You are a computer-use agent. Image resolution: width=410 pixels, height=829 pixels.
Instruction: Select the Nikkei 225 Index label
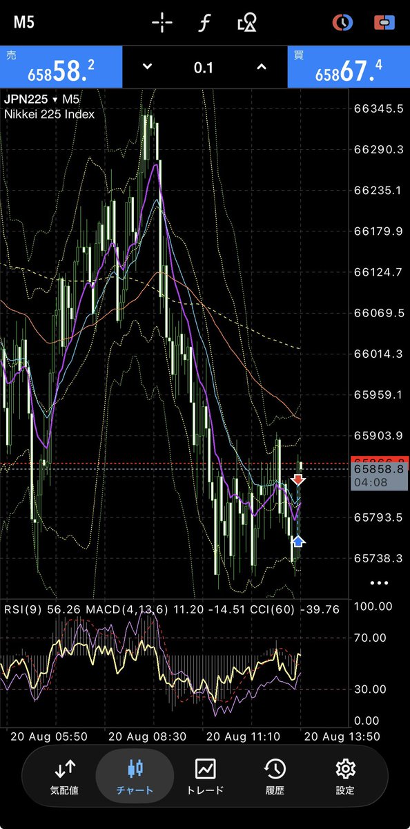49,115
